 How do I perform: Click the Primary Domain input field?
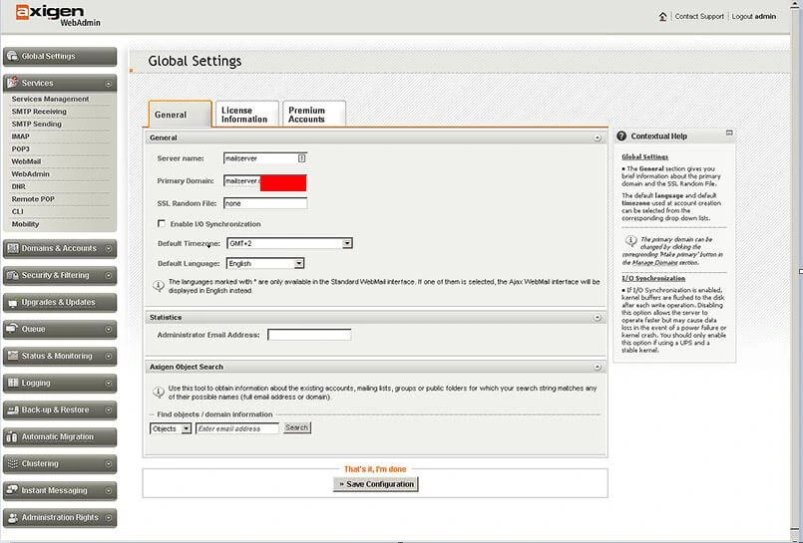pos(265,181)
